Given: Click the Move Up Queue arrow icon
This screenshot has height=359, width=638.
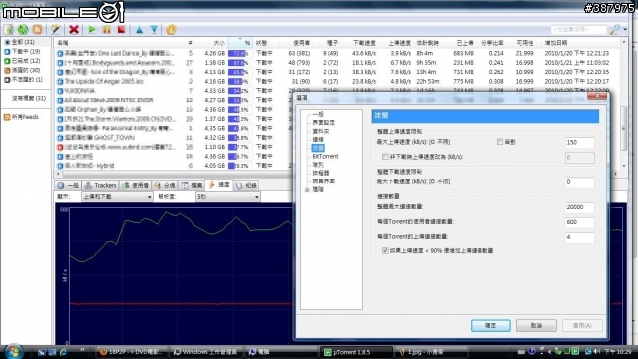Looking at the screenshot, I should [139, 29].
